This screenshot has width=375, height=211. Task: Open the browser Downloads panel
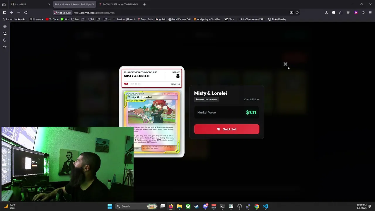(x=326, y=13)
